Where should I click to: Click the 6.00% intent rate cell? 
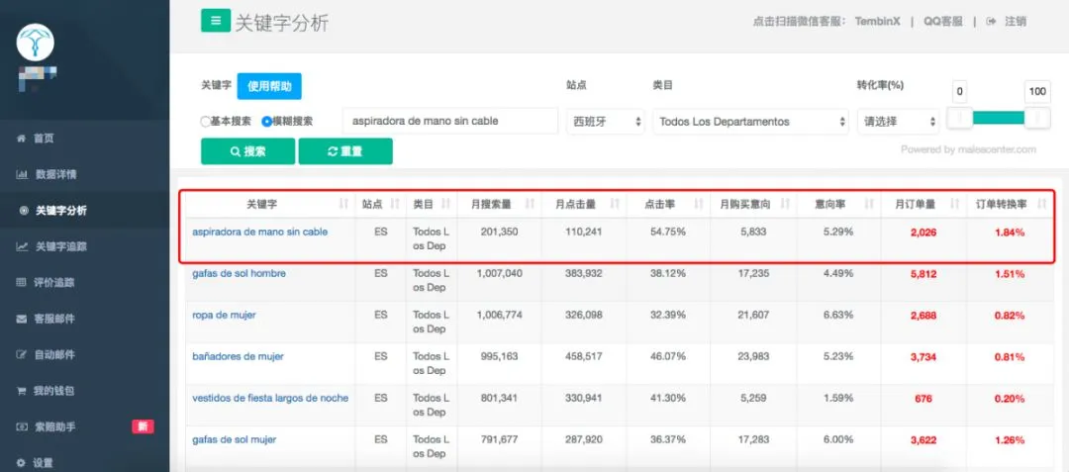pyautogui.click(x=838, y=439)
